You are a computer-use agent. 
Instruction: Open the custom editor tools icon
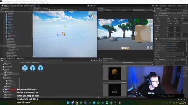click(x=21, y=6)
